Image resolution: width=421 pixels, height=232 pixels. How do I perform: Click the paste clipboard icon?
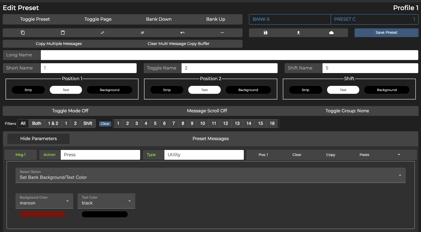pyautogui.click(x=63, y=33)
